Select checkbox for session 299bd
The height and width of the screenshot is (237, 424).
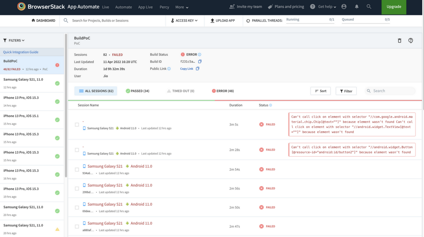[77, 189]
